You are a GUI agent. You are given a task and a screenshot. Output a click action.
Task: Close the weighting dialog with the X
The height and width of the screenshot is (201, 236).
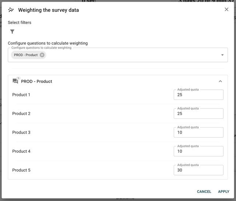[x=226, y=10]
